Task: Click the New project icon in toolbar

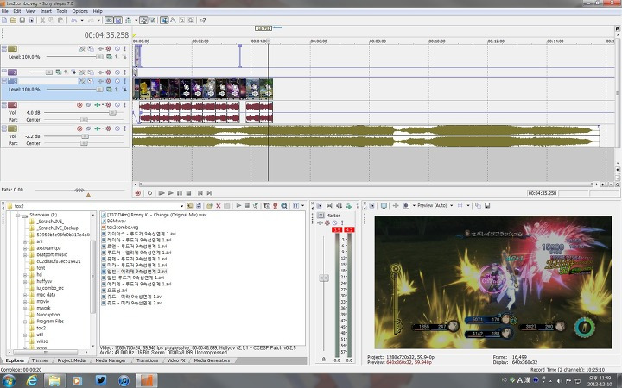Action: pos(4,20)
